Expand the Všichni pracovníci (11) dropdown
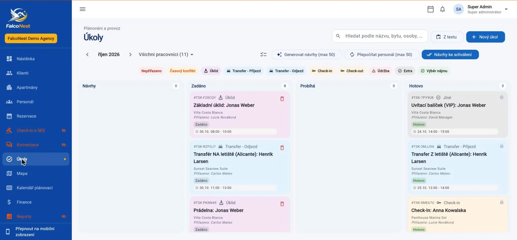 (166, 55)
